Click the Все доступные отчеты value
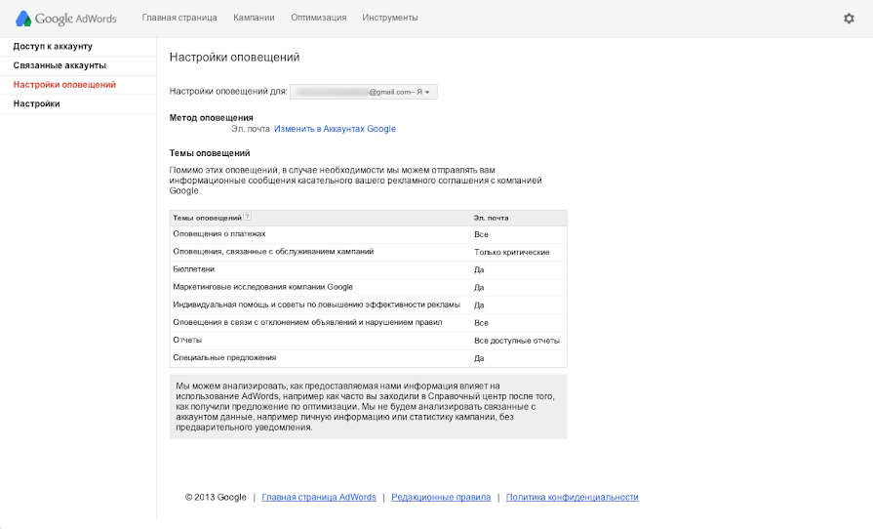The width and height of the screenshot is (873, 529). [x=516, y=341]
